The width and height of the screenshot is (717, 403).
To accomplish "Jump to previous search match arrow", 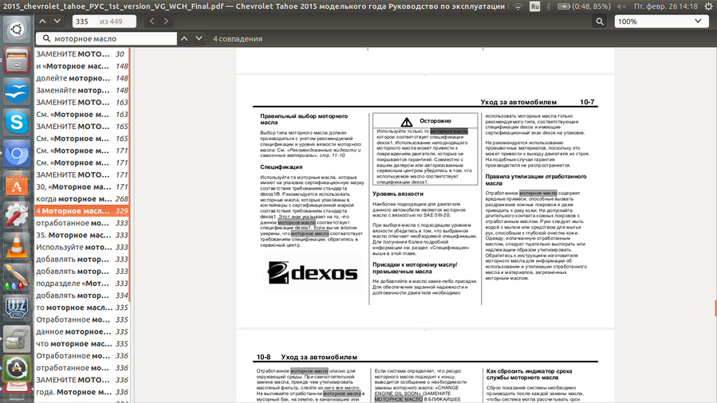I will [184, 39].
